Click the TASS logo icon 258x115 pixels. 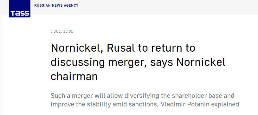[x=20, y=9]
